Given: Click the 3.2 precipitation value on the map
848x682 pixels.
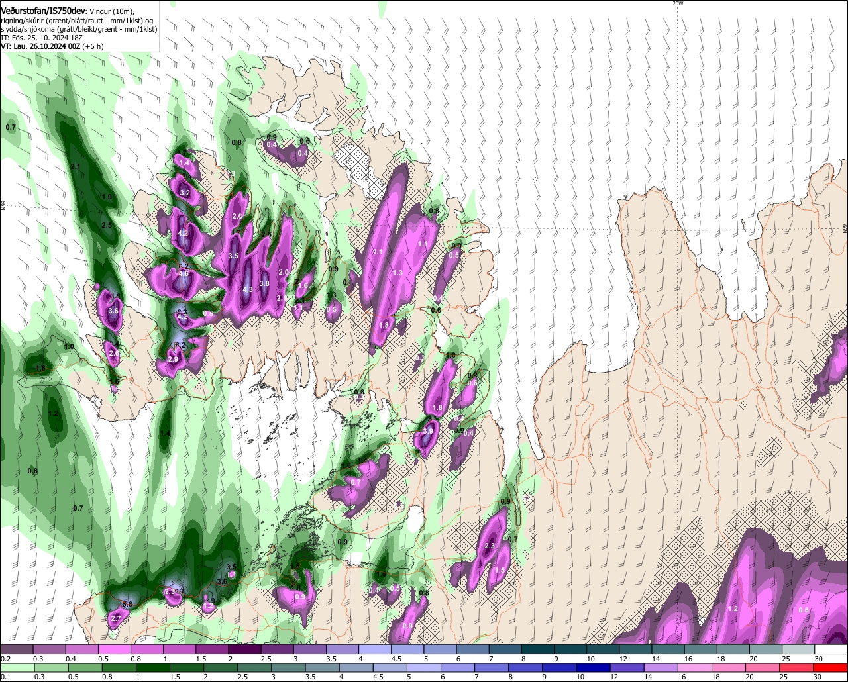Looking at the screenshot, I should click(185, 193).
